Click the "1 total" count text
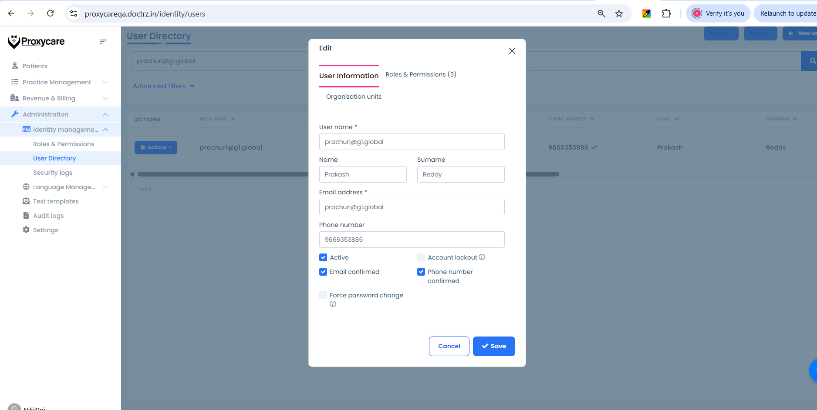 click(143, 190)
